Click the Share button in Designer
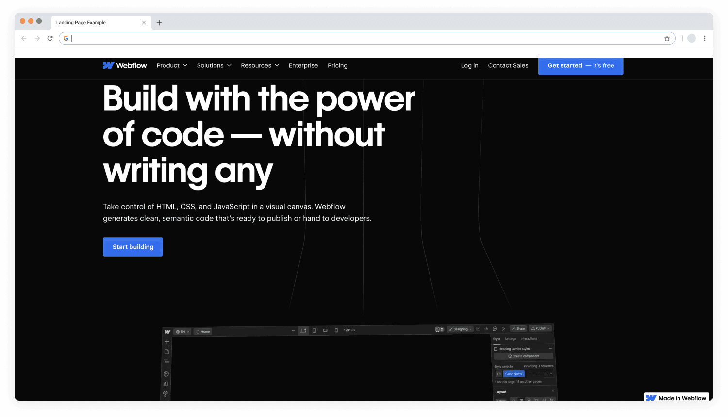 pos(518,329)
